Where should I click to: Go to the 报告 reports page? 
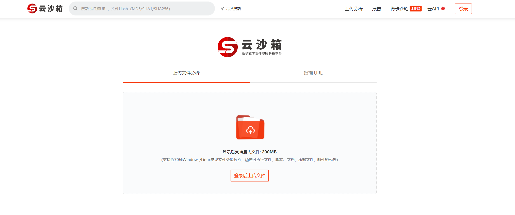pos(377,9)
